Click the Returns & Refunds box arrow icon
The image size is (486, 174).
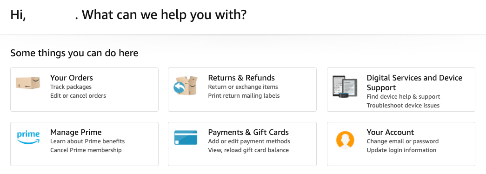(x=186, y=85)
